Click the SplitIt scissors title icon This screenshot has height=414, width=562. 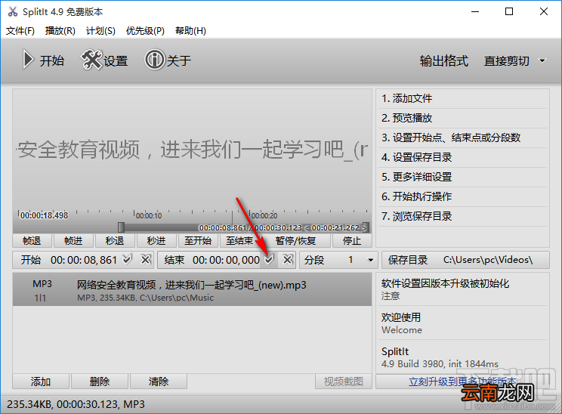(x=13, y=11)
